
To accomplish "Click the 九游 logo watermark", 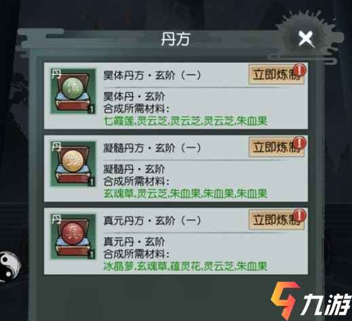I will pos(311,301).
